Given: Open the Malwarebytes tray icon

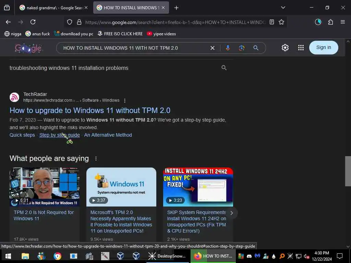Looking at the screenshot, I should (257, 256).
